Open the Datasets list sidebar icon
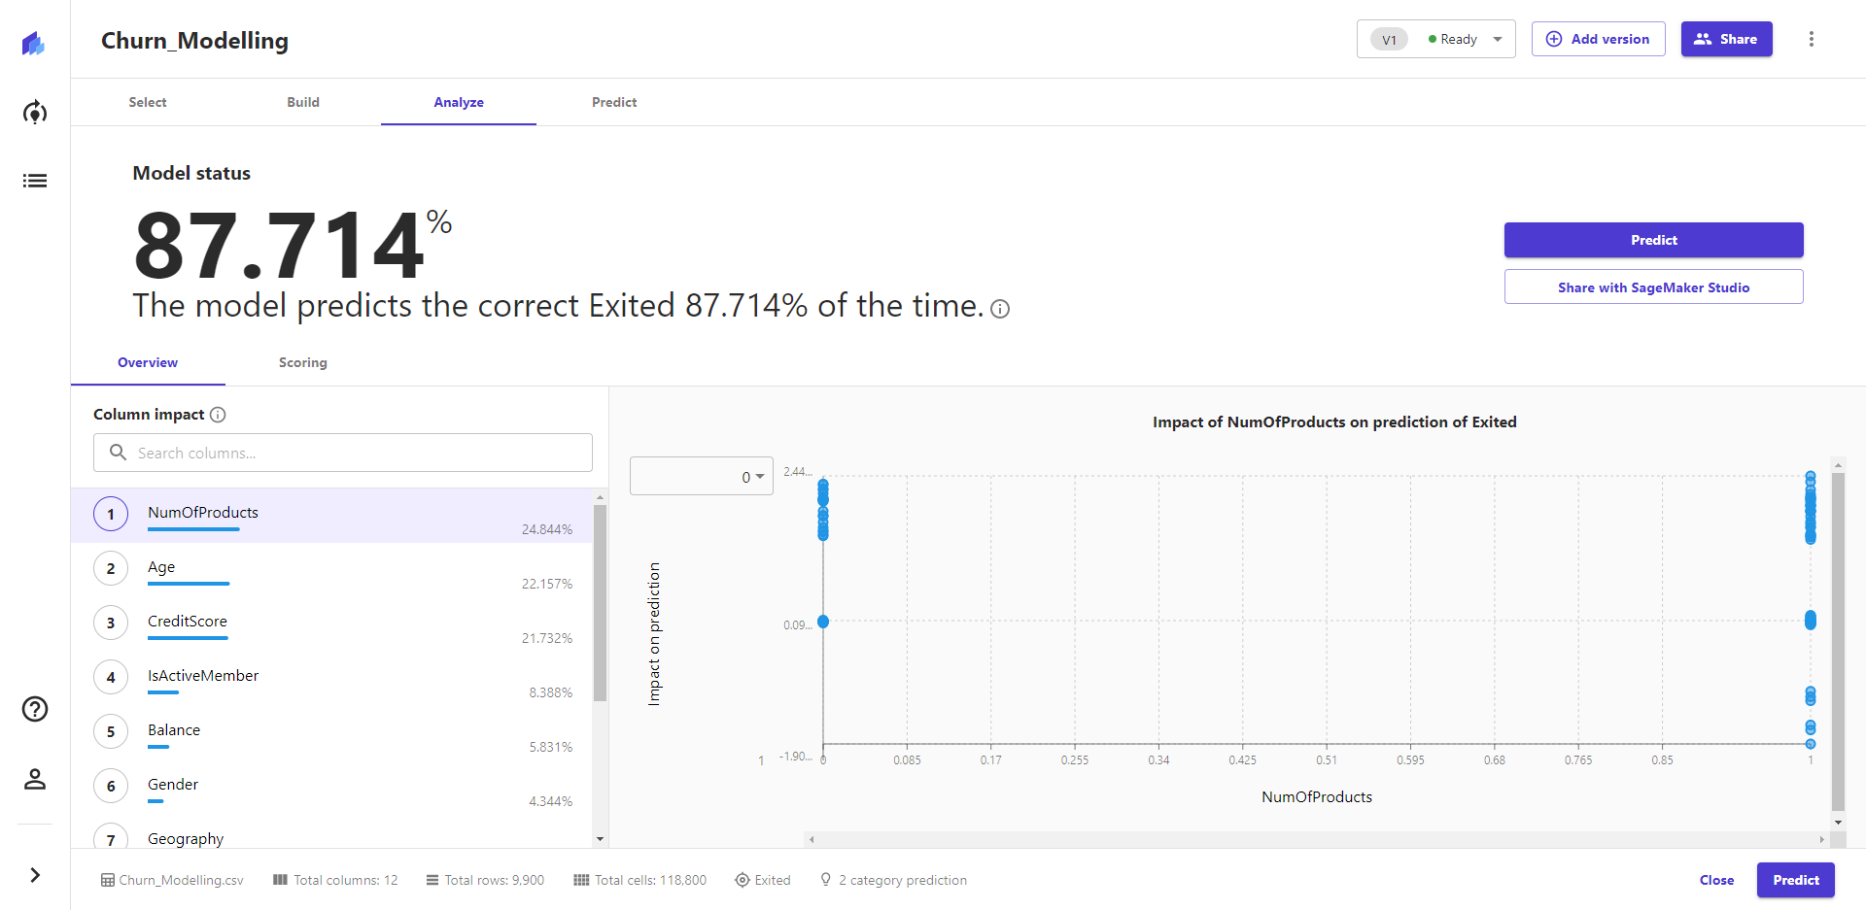Screen dimensions: 1866x910 (35, 181)
